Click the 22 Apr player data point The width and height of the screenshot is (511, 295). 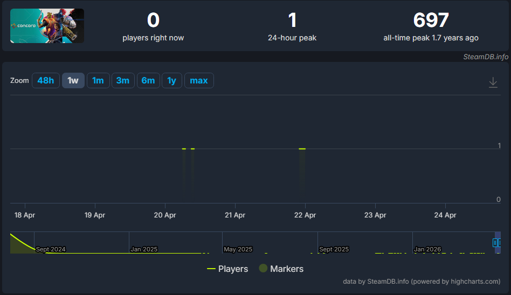point(302,149)
